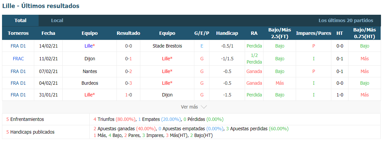Click the Handicap column header
Image resolution: width=383 pixels, height=142 pixels.
[x=227, y=33]
